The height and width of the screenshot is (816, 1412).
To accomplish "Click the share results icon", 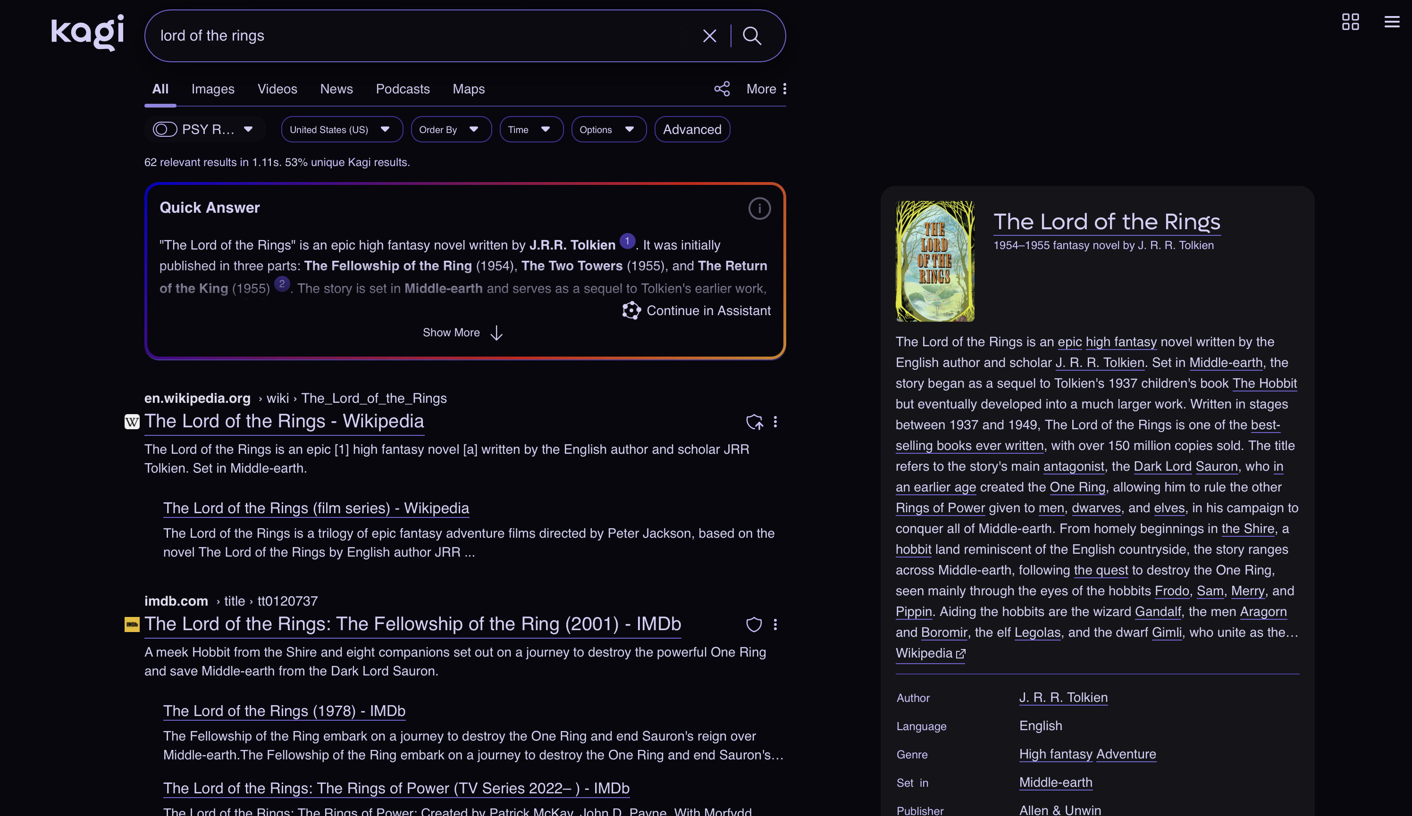I will 722,89.
